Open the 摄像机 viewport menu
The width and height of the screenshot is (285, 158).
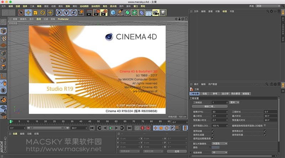coord(23,19)
